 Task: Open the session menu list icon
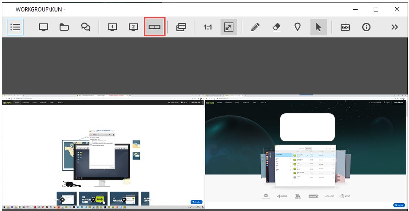tap(15, 27)
